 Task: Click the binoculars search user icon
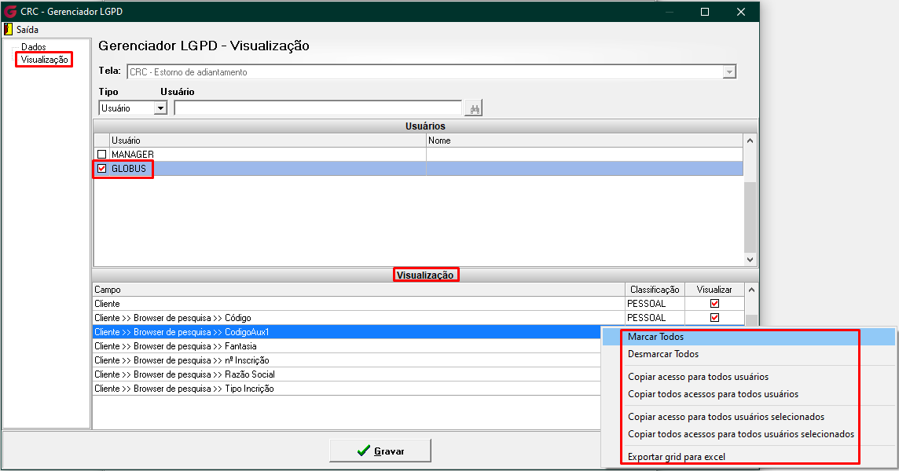pyautogui.click(x=474, y=108)
